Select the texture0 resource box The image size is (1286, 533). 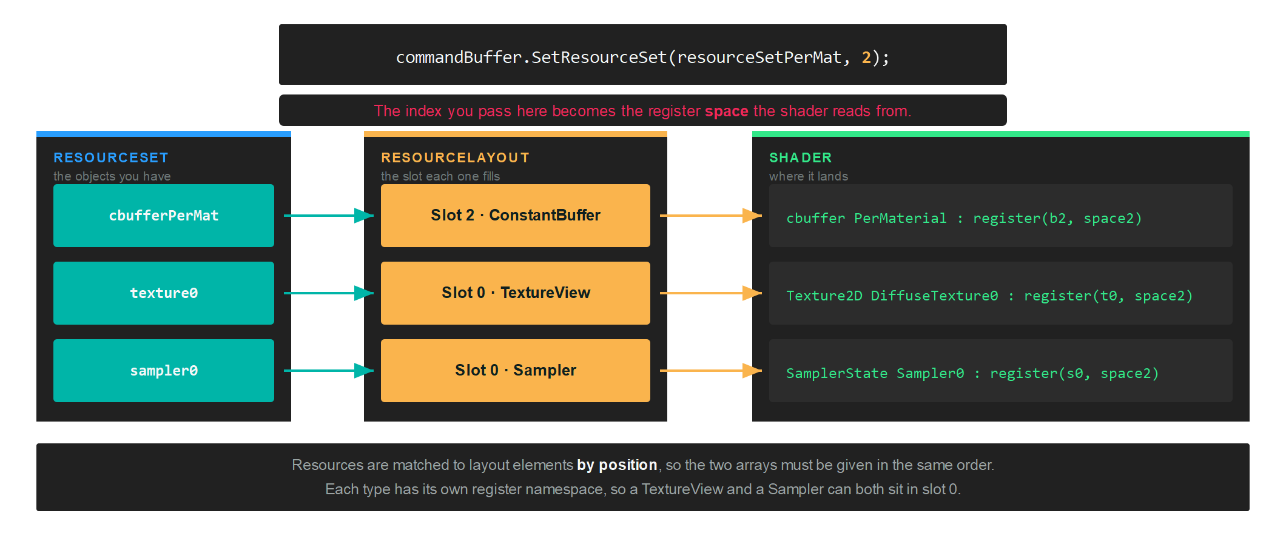click(164, 293)
